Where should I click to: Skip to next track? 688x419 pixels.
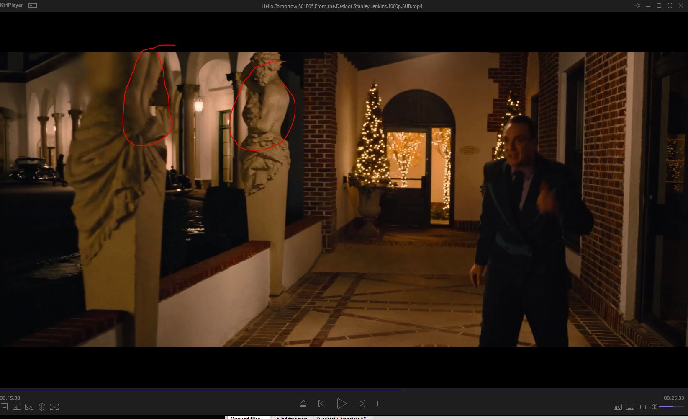tap(362, 403)
